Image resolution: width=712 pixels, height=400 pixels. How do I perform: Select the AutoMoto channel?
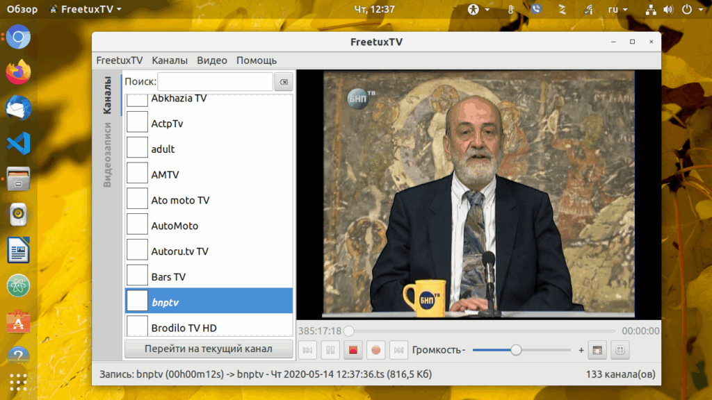point(209,226)
